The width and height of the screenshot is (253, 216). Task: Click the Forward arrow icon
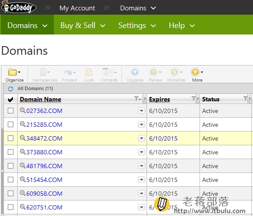point(68,72)
